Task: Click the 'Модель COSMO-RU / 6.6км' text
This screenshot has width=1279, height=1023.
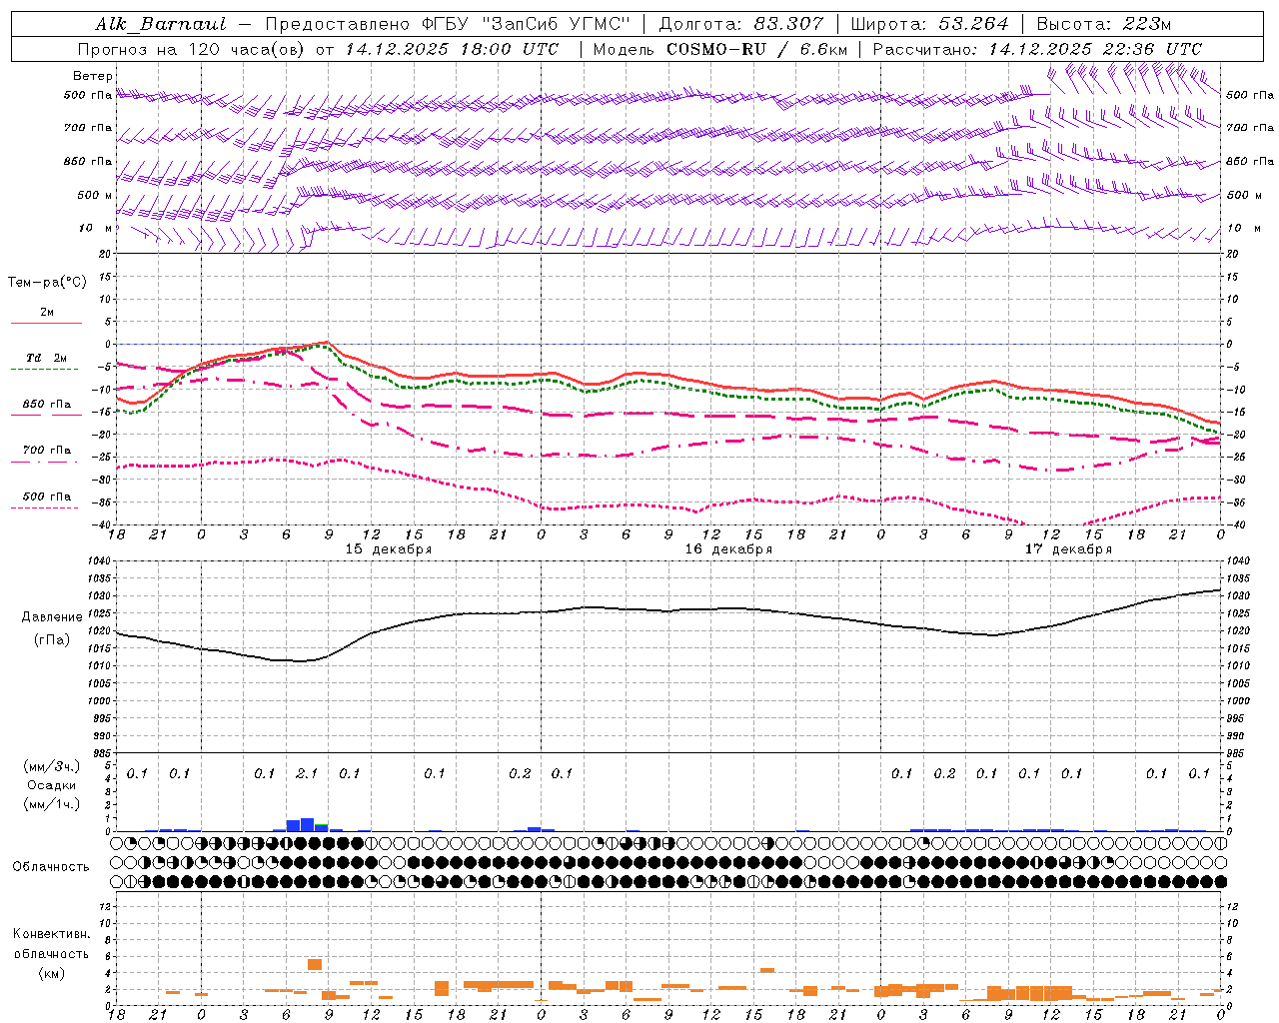Action: [719, 49]
